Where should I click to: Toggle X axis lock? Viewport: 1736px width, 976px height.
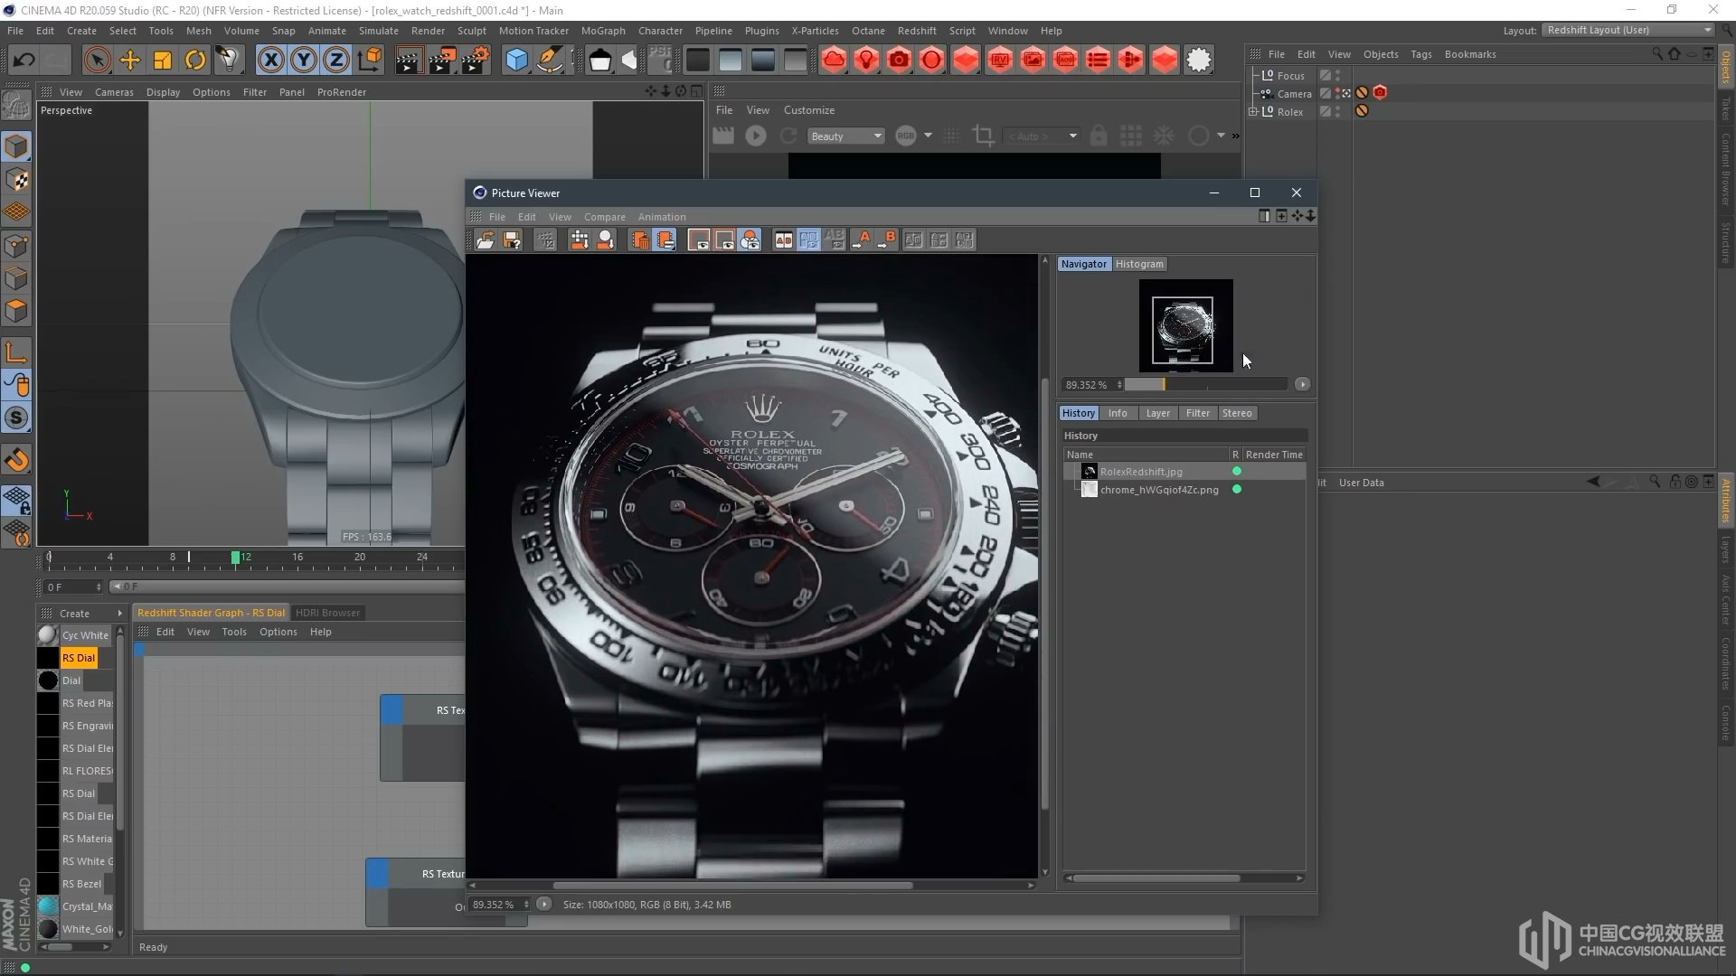tap(270, 61)
